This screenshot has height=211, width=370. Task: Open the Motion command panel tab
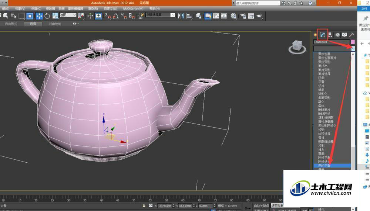point(337,35)
